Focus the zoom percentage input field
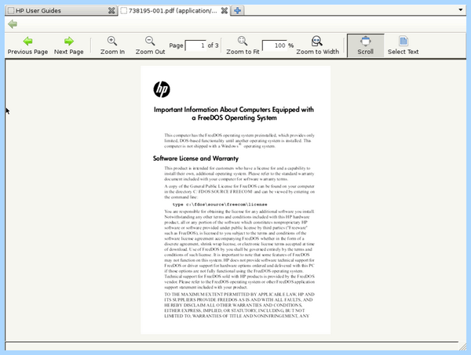This screenshot has height=355, width=471. (274, 45)
